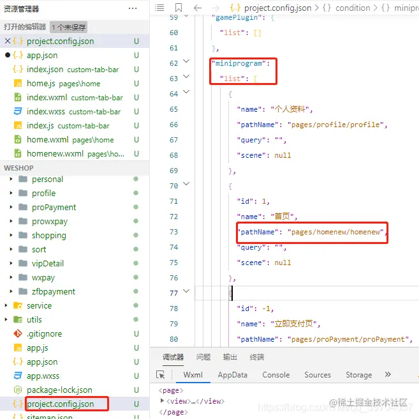
Task: Collapse code fold at line 62
Action: pyautogui.click(x=186, y=61)
